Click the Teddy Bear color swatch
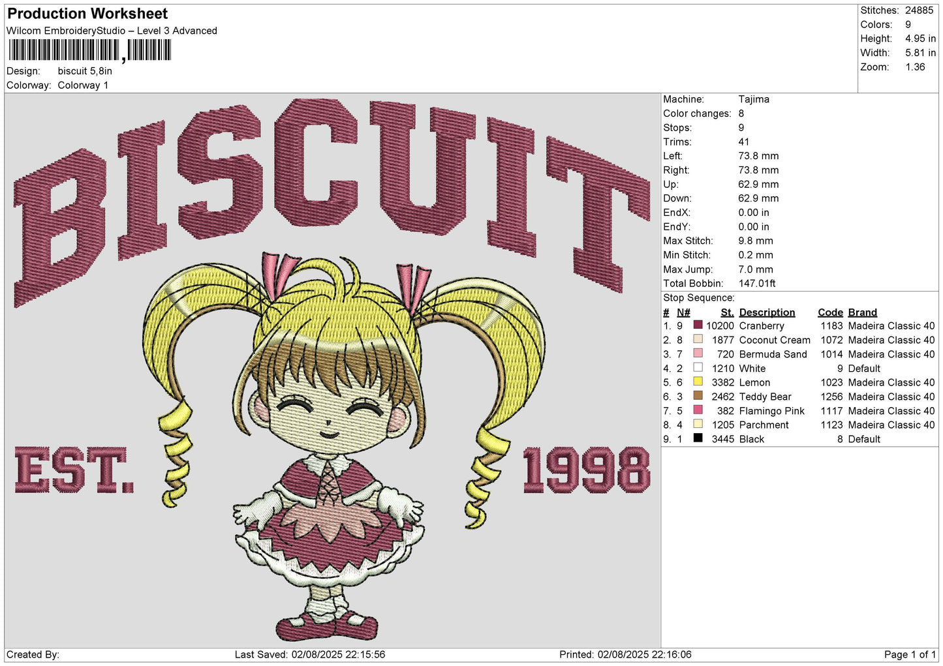Screen dimensions: 943x666 pyautogui.click(x=698, y=396)
